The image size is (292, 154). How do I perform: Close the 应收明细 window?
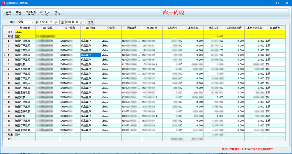pos(287,3)
